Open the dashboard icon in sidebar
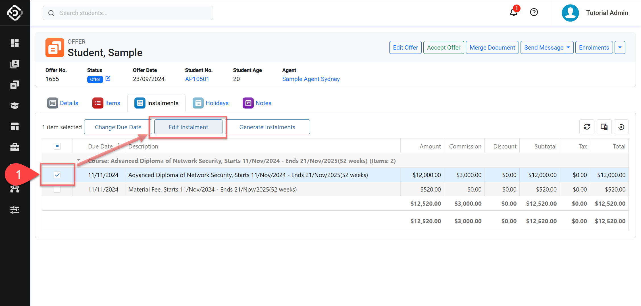 (x=15, y=43)
